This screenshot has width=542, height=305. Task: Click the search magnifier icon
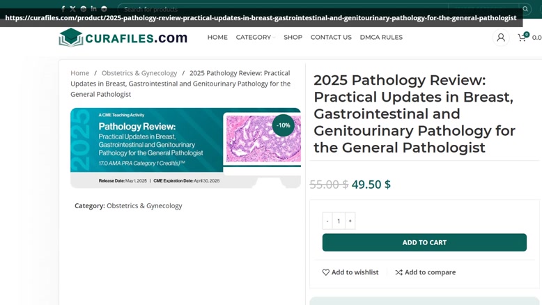tap(525, 9)
